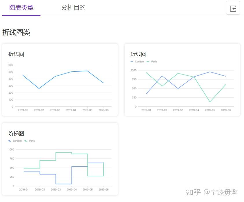The width and height of the screenshot is (244, 202).
Task: Toggle London legend in 阶梯图 card
Action: coord(15,141)
